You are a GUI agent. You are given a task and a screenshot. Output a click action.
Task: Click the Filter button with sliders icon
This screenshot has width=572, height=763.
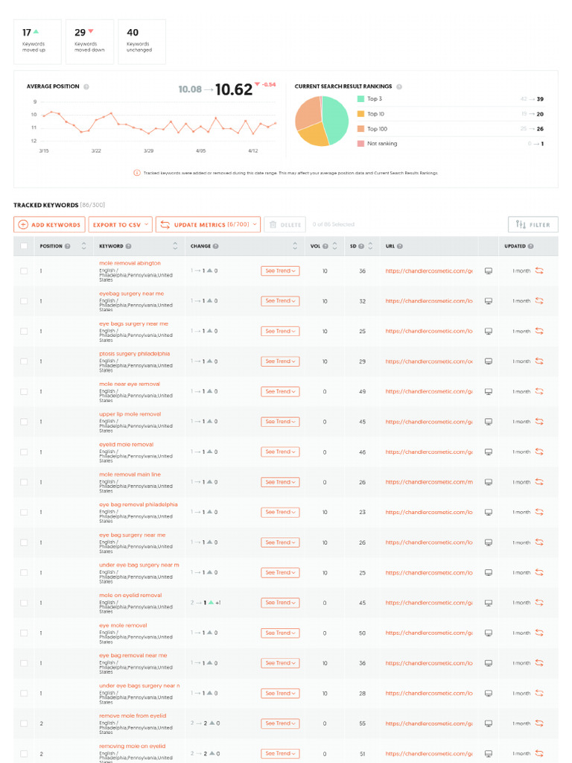pos(533,224)
